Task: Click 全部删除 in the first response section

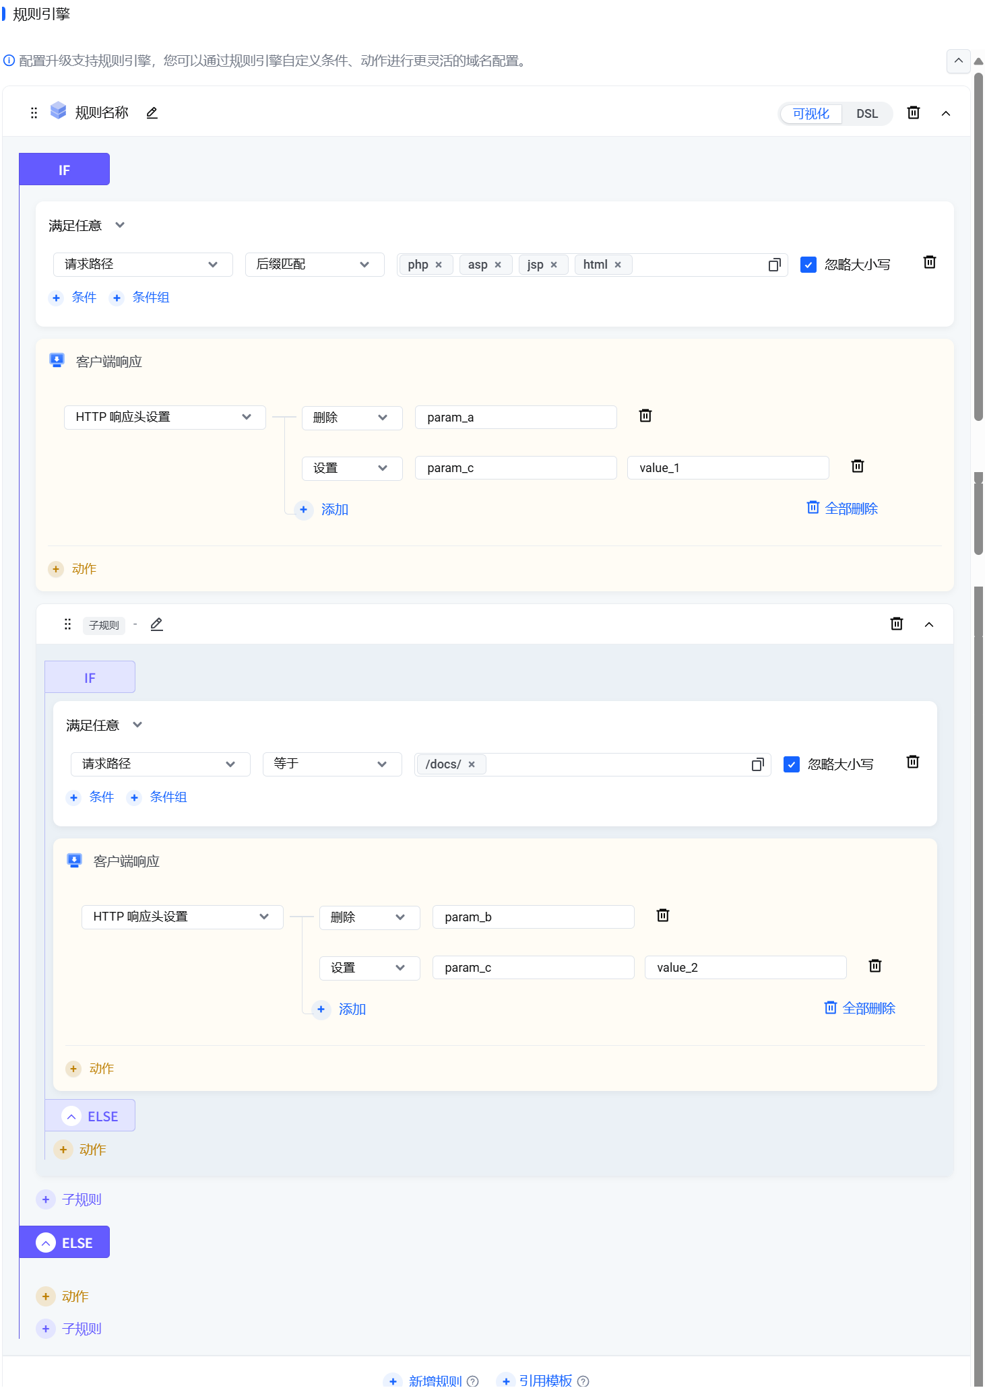Action: [842, 508]
